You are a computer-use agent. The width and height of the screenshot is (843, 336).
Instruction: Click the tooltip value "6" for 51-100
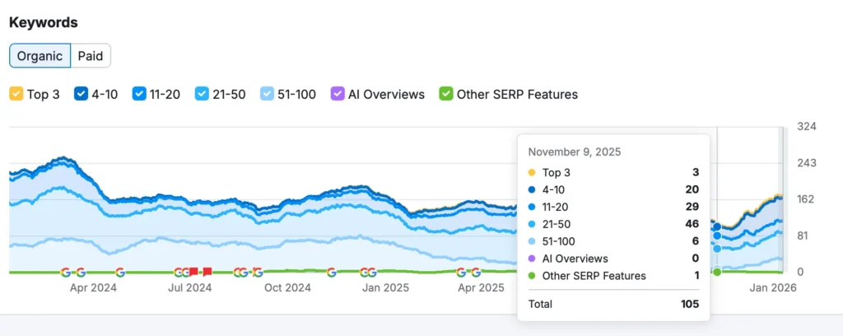pos(696,241)
